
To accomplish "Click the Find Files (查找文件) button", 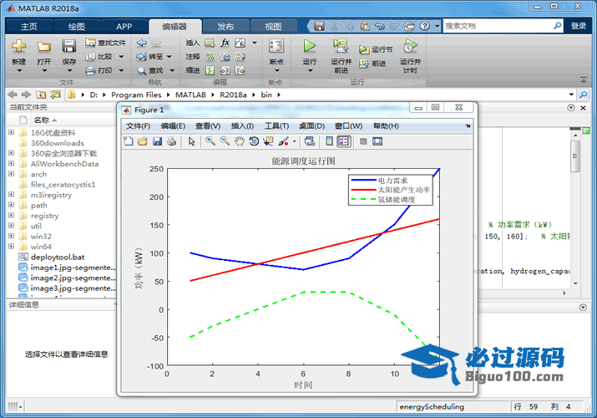I will 105,43.
